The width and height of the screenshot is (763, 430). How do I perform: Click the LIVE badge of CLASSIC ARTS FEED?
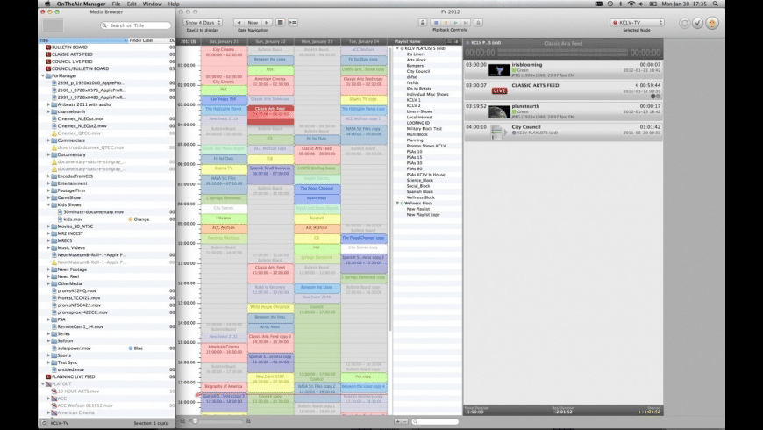499,90
